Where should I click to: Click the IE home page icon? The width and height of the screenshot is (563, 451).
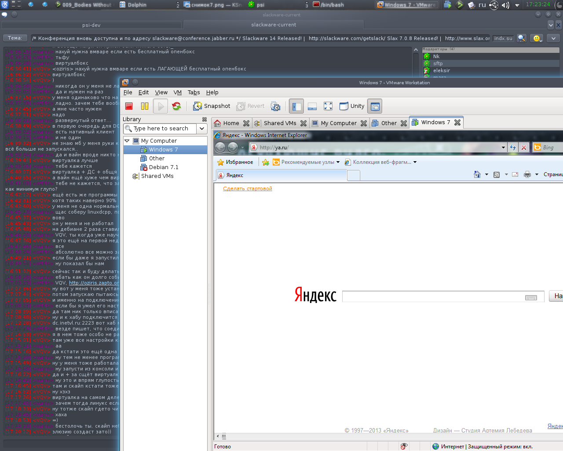click(x=477, y=174)
